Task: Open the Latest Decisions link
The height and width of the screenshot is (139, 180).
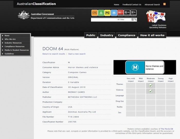Action: (x=159, y=25)
